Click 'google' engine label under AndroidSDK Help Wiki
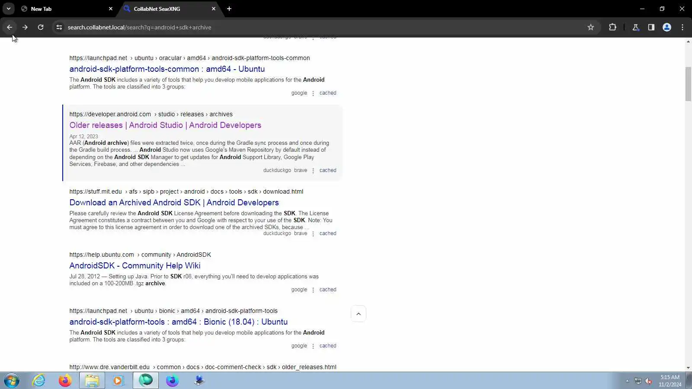Viewport: 692px width, 389px height. [299, 290]
